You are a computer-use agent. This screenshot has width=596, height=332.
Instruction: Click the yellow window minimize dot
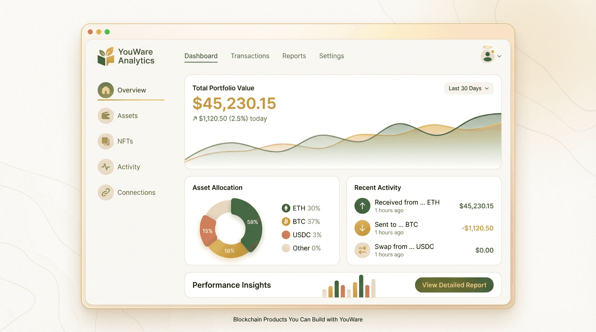point(99,32)
